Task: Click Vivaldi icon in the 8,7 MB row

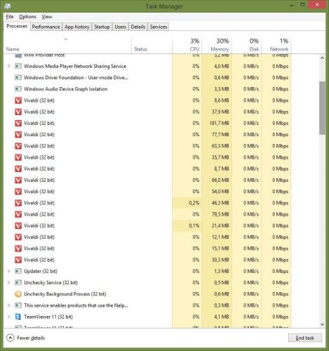Action: [x=18, y=168]
